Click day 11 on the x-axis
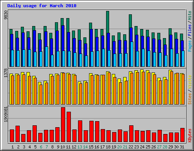 click(x=68, y=147)
